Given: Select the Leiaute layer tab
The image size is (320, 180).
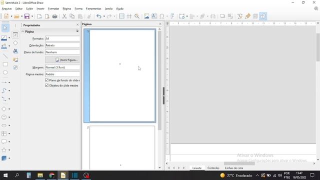Looking at the screenshot, I should click(x=197, y=168).
